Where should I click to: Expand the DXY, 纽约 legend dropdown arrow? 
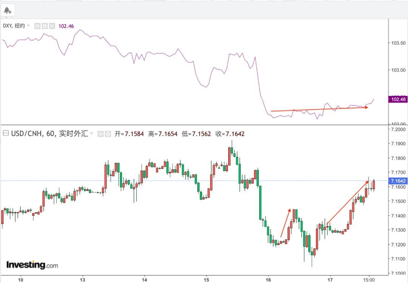tap(28, 26)
